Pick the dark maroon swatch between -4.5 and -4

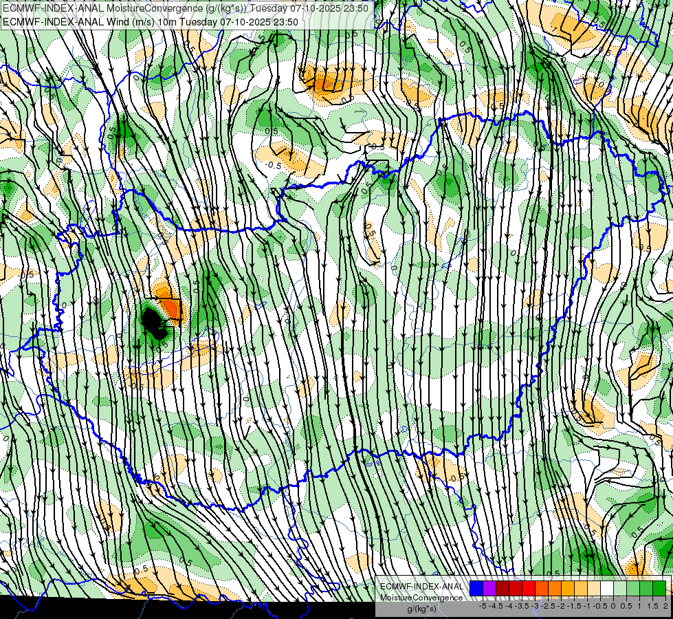tap(503, 588)
